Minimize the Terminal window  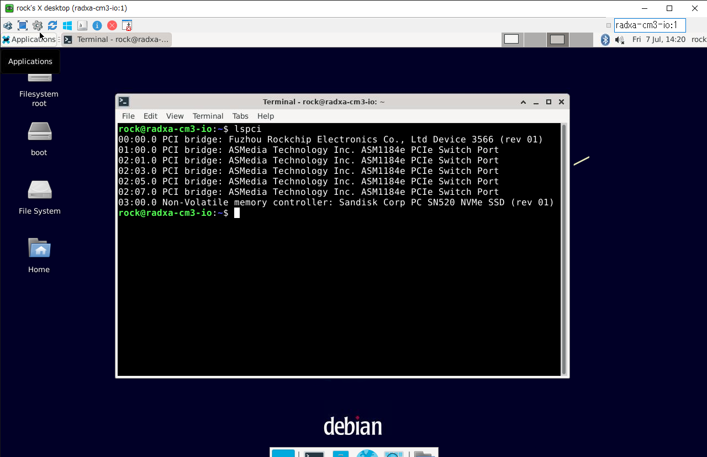coord(536,102)
